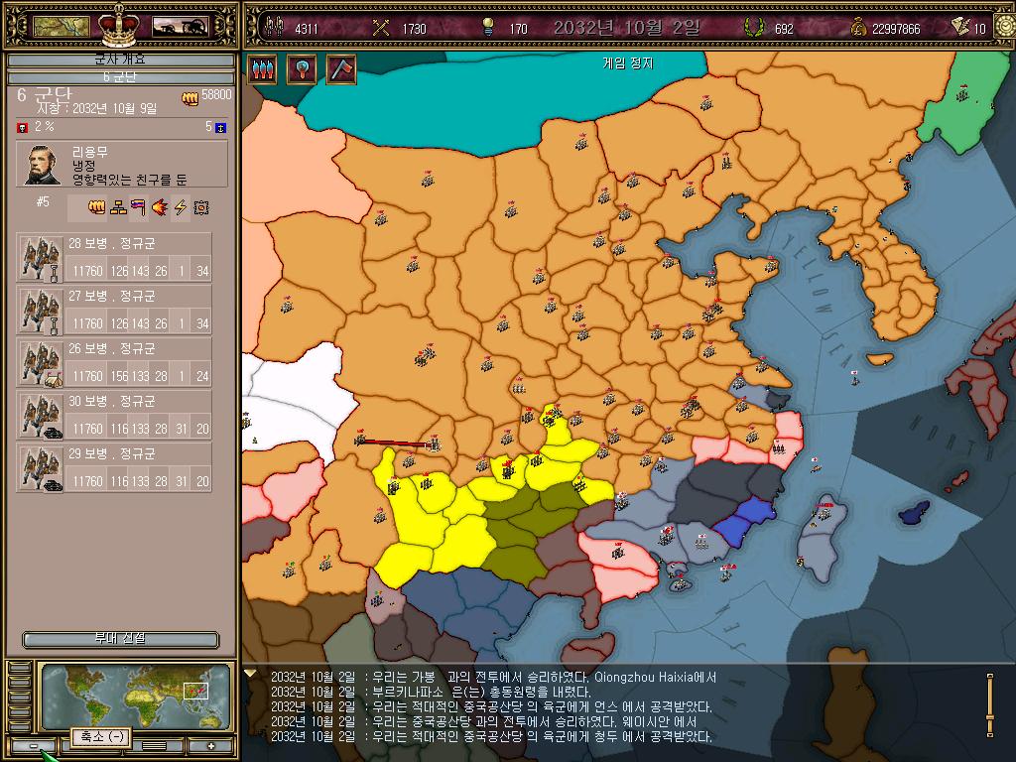1016x762 pixels.
Task: Click the date 2032년 10월 2일 display
Action: (x=626, y=27)
